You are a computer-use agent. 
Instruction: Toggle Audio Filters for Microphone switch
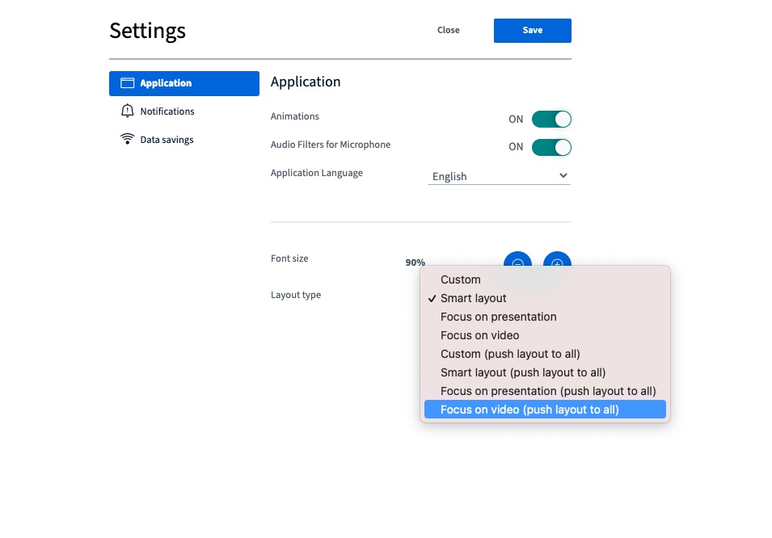[551, 147]
